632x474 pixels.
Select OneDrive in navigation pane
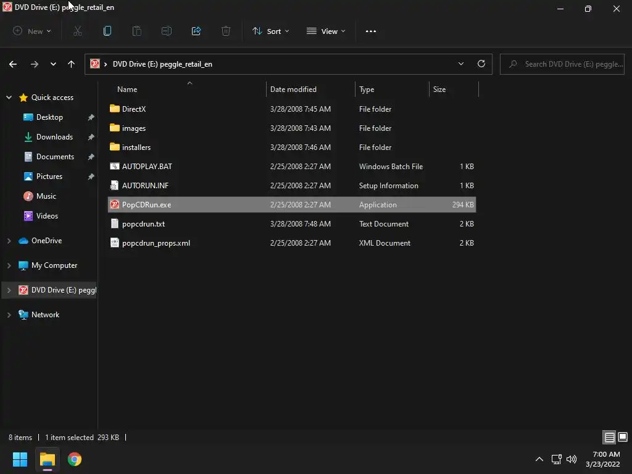pos(46,241)
